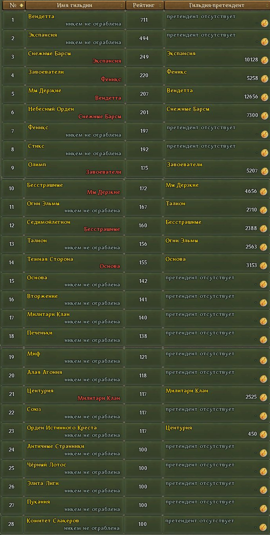Click red Завоеватели robber name in Олимп row
Viewport: 270px width, 535px height.
[104, 172]
